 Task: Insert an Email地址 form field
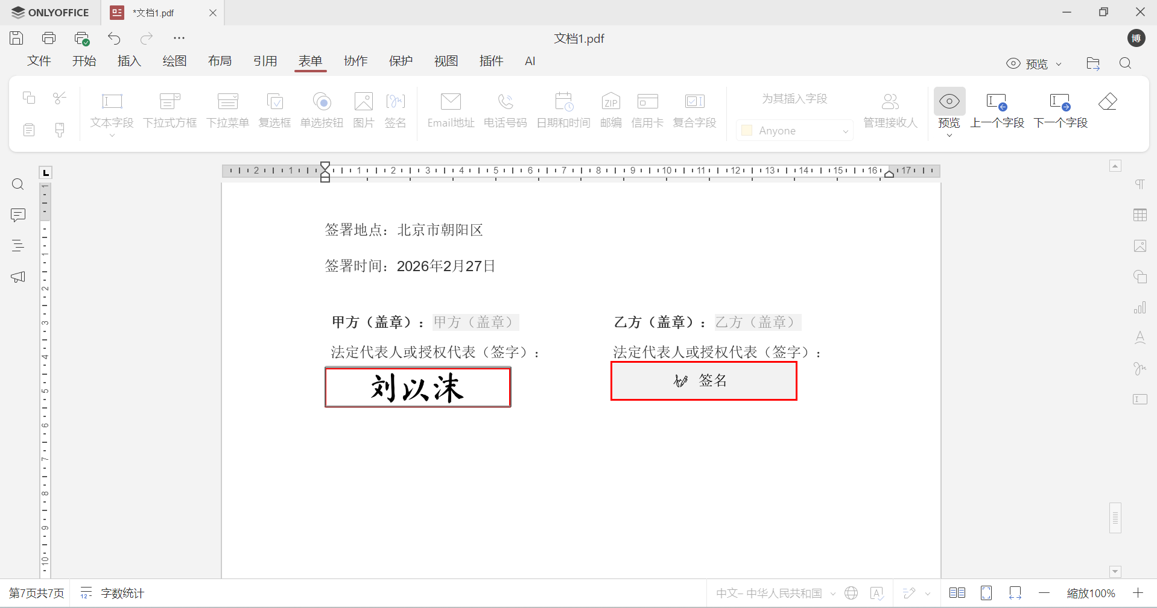[x=450, y=111]
